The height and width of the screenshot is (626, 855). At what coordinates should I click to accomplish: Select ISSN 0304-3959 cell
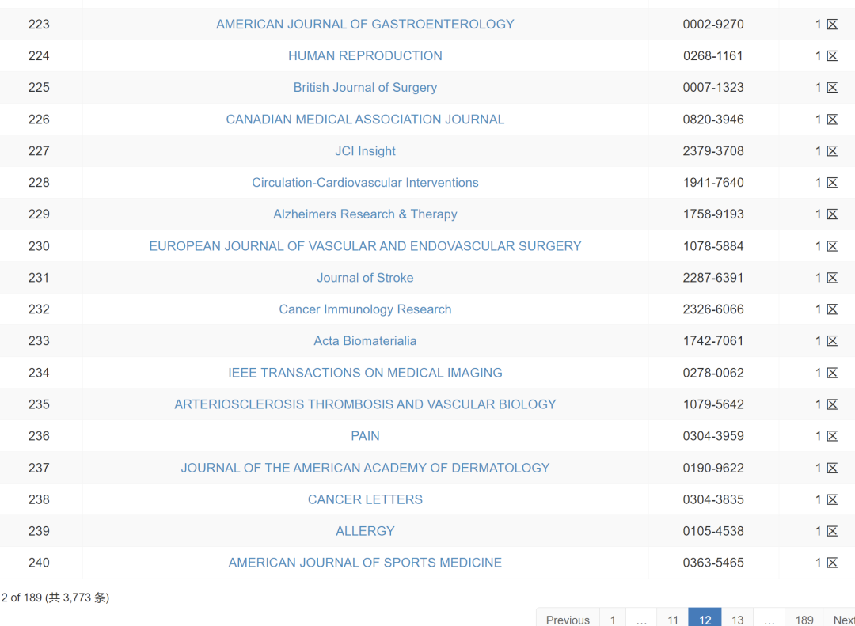(713, 436)
